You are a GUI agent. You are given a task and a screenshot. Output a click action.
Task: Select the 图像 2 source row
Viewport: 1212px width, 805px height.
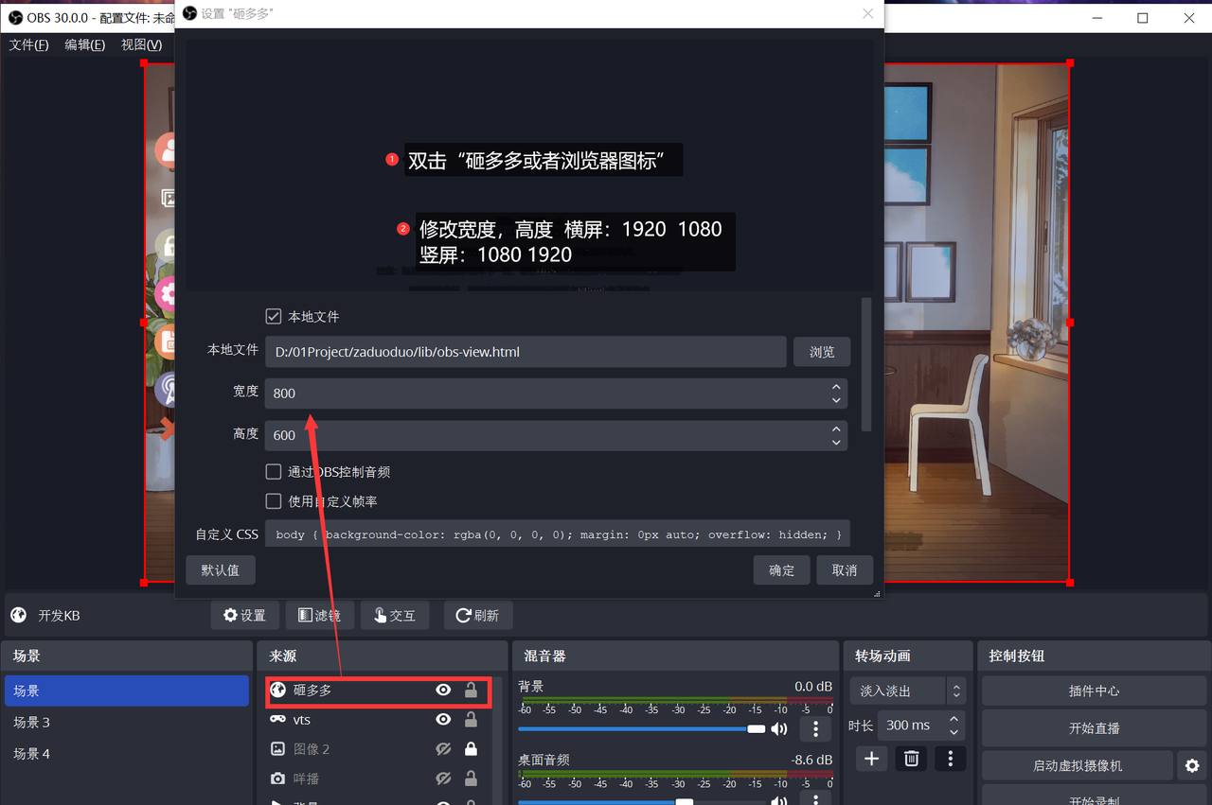[379, 749]
